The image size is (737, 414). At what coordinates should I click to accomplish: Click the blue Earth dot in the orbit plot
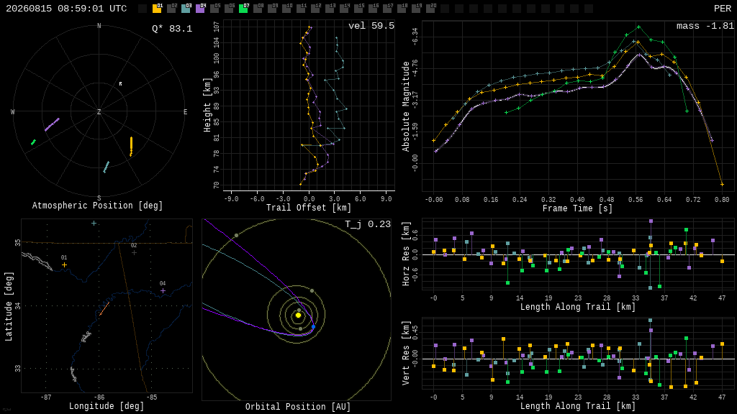coord(314,326)
